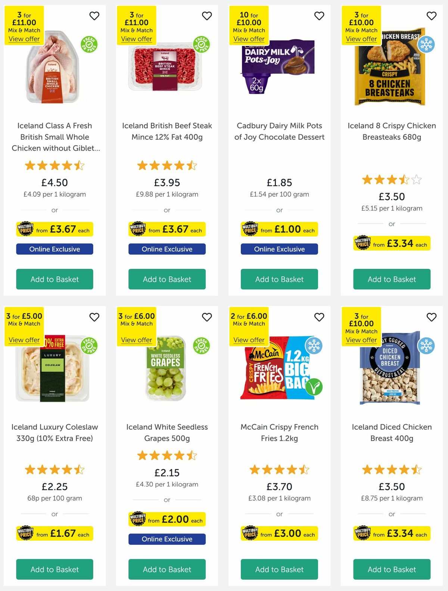Click the heart icon on Beef Steak Mince
The image size is (448, 591).
point(206,16)
